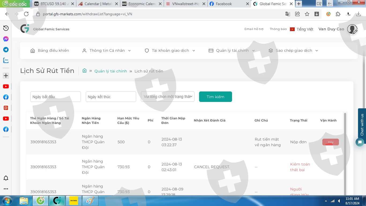Switch to the BTCUSD tab

click(x=54, y=4)
